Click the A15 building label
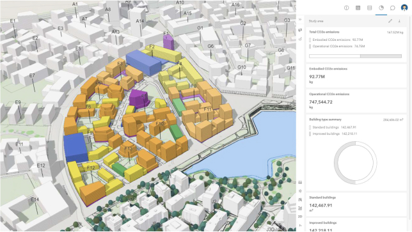Screen dimensions: 412x232 (x=187, y=13)
